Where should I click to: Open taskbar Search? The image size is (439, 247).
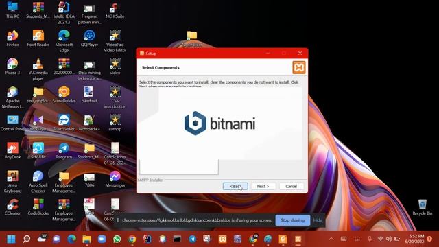27,239
